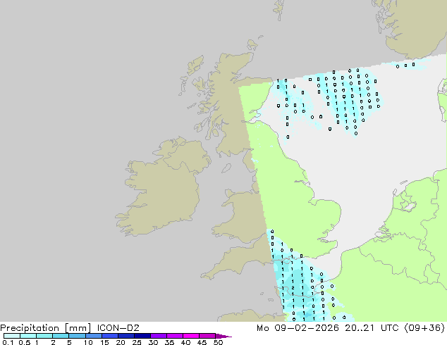The image size is (447, 345).
Task: Click the '0.5' legend value label
Action: (25, 342)
